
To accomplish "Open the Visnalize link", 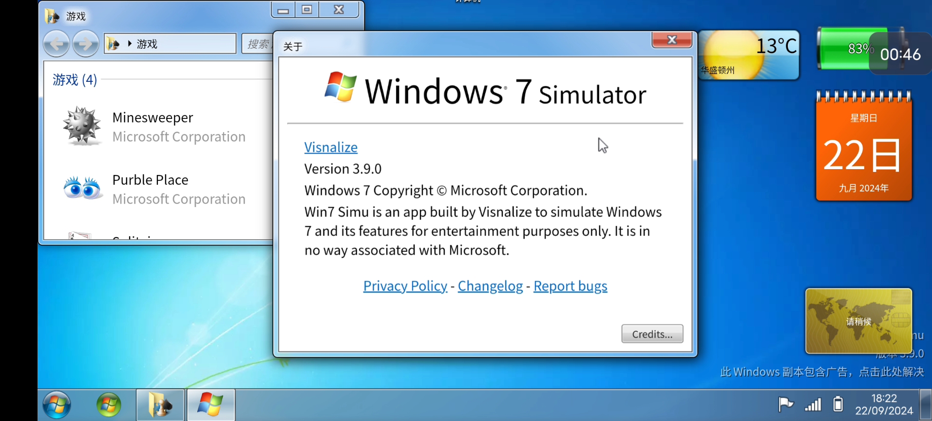I will 331,147.
